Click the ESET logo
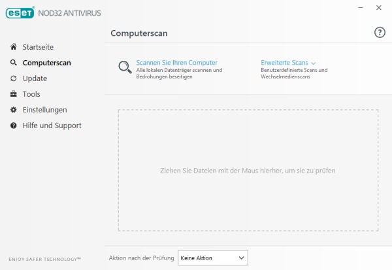The width and height of the screenshot is (392, 270). (x=20, y=13)
